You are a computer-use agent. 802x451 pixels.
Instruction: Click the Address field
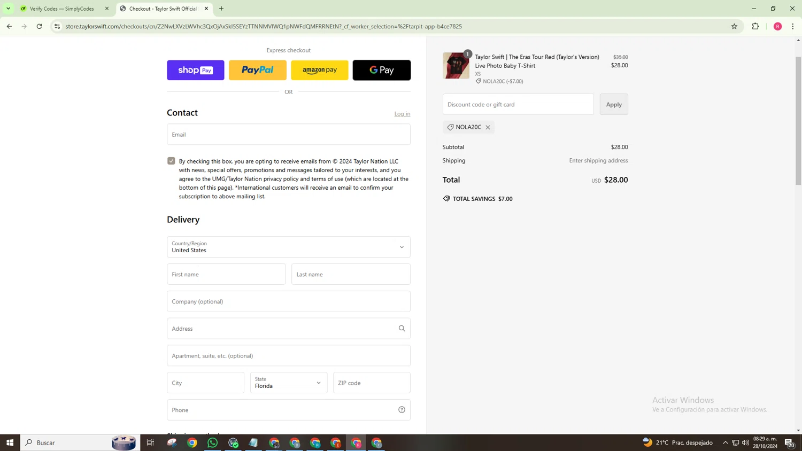(x=289, y=329)
